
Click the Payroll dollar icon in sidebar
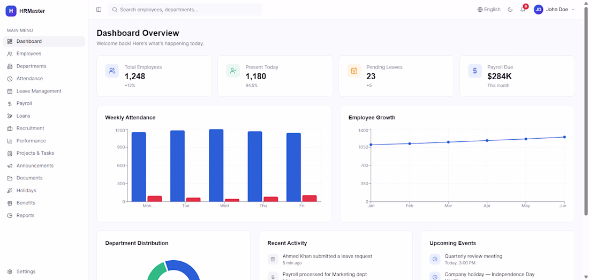[x=10, y=103]
